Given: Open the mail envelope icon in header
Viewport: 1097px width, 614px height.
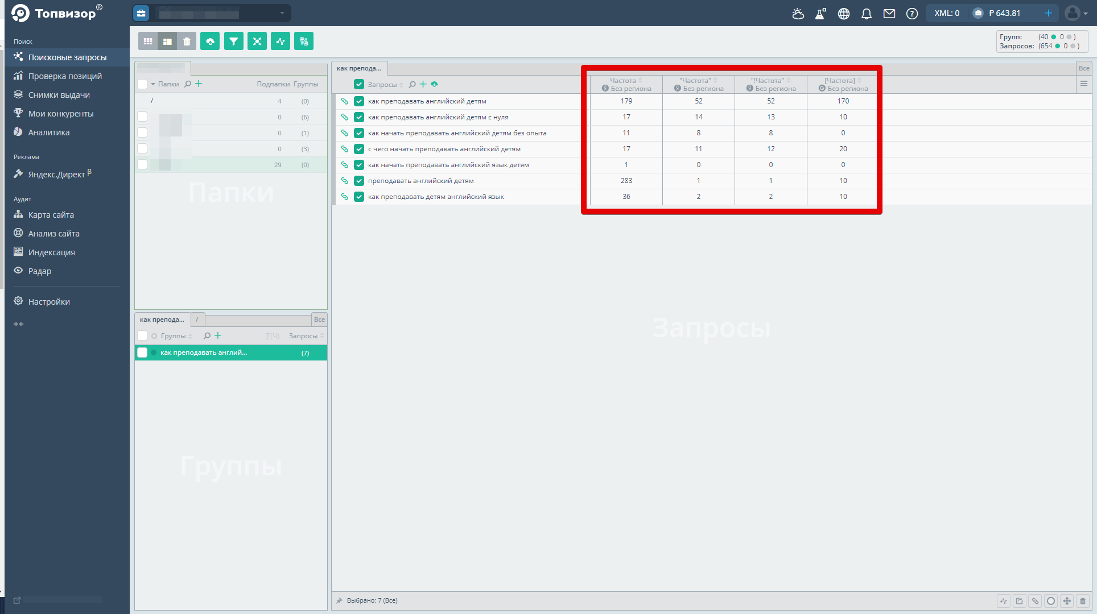Looking at the screenshot, I should pos(889,14).
